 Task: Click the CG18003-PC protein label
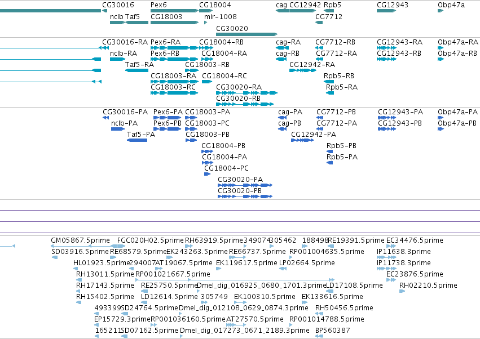point(207,123)
